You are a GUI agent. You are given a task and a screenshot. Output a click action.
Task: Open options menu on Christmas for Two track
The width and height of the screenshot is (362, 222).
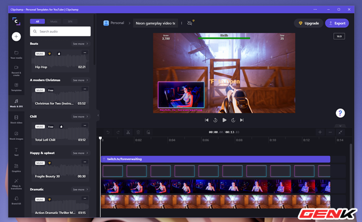pyautogui.click(x=85, y=89)
